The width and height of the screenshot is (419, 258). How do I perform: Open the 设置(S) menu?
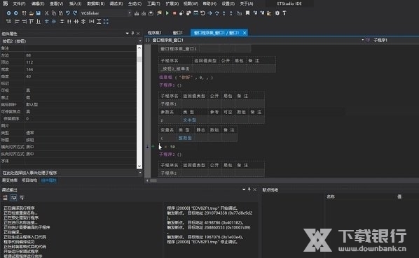coord(228,3)
